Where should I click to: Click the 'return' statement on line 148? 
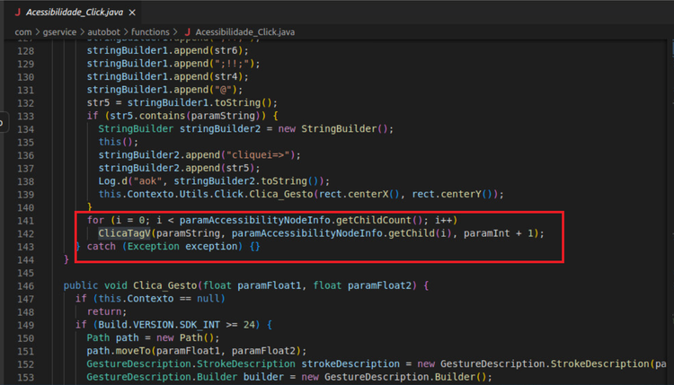[106, 311]
